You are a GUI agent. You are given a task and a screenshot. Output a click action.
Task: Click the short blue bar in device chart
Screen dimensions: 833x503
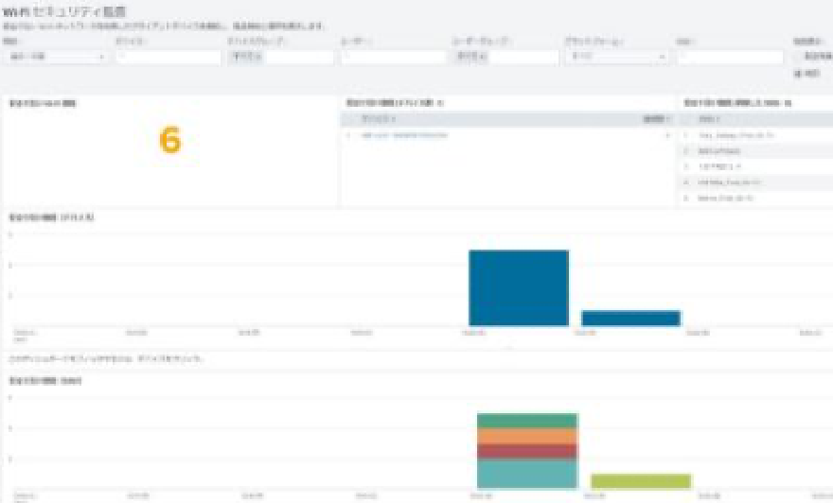pyautogui.click(x=630, y=319)
